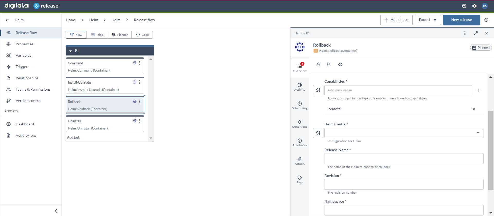Screen dimensions: 494x216
Task: Click Helm icon on Command task
Action: 135,63
